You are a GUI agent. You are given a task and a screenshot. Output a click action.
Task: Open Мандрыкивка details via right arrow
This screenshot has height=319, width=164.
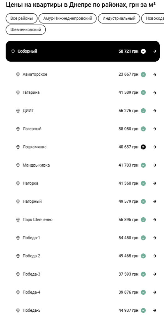(x=155, y=165)
